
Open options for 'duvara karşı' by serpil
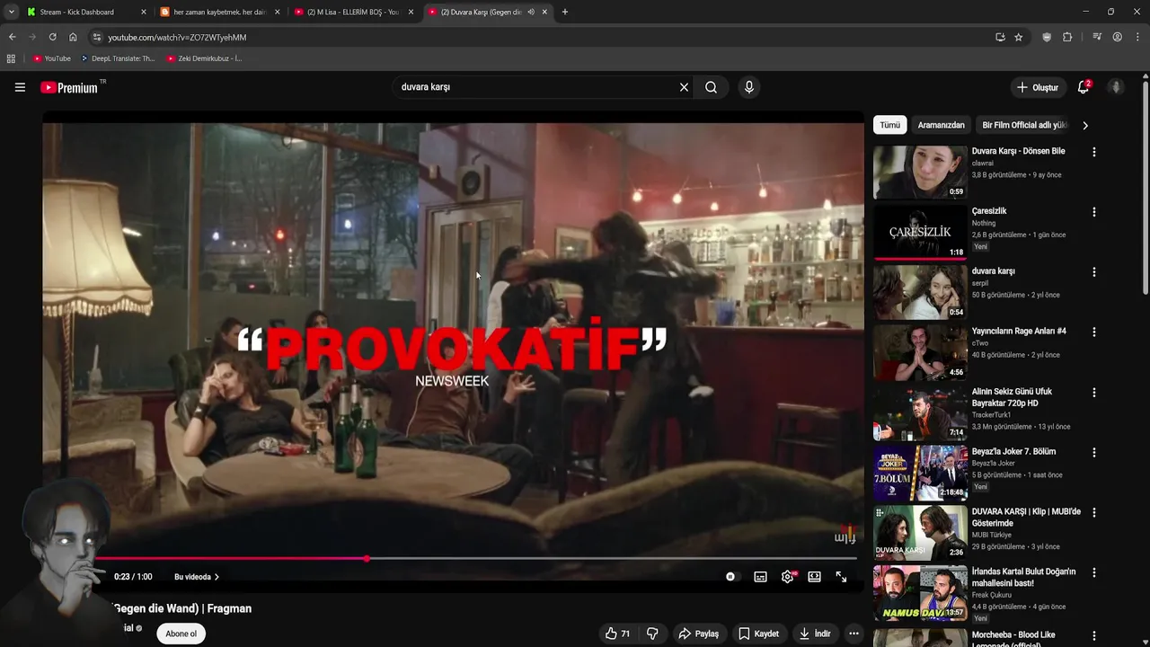coord(1093,272)
